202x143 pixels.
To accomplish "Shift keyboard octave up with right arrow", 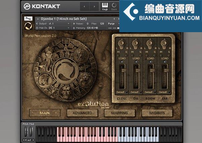I will point(33,140).
